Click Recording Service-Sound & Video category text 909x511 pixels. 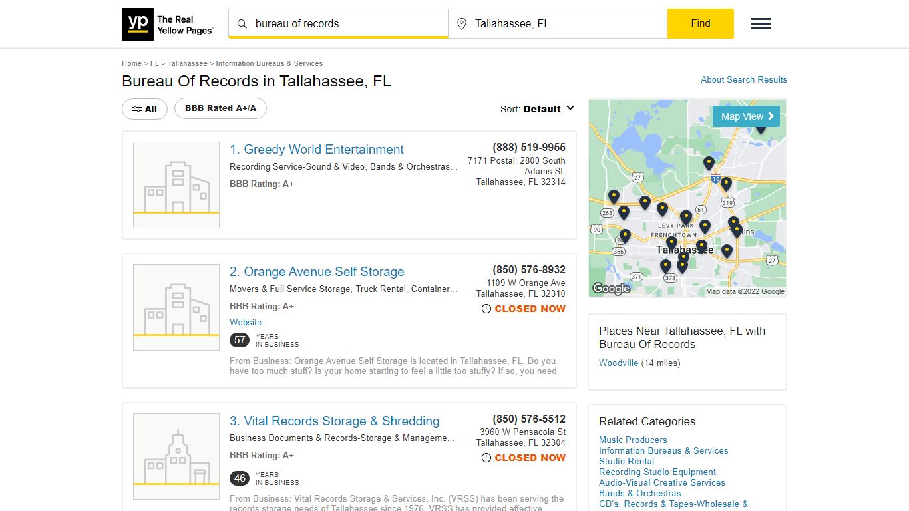coord(297,167)
